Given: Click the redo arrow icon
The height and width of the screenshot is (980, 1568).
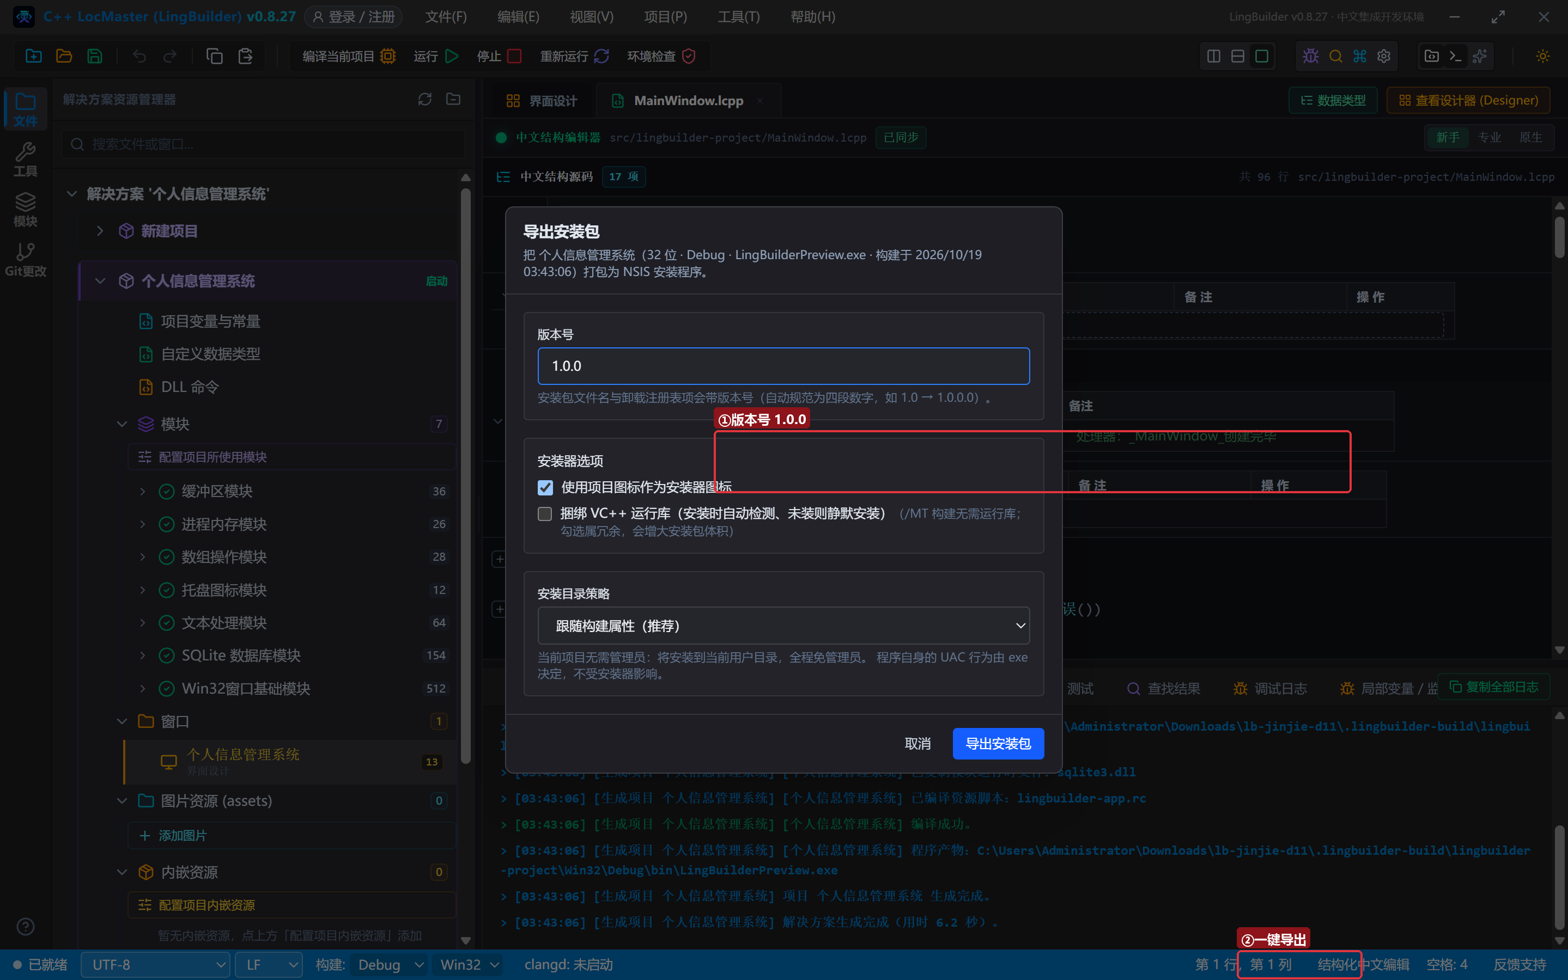Looking at the screenshot, I should coord(170,57).
